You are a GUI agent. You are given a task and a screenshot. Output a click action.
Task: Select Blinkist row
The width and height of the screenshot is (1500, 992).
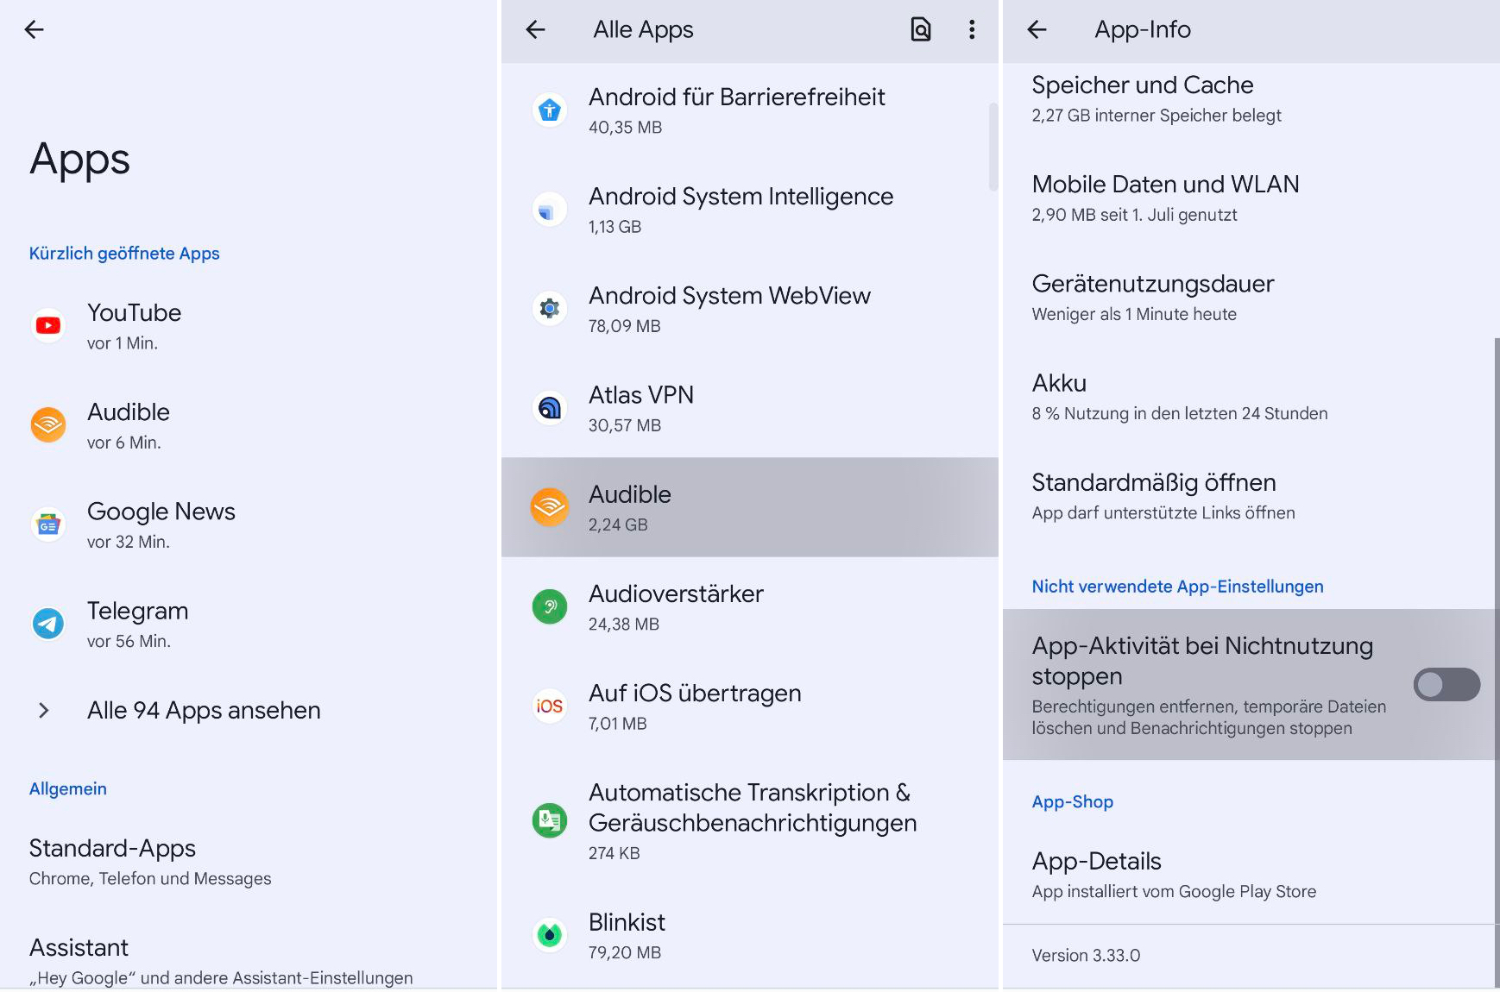click(749, 935)
